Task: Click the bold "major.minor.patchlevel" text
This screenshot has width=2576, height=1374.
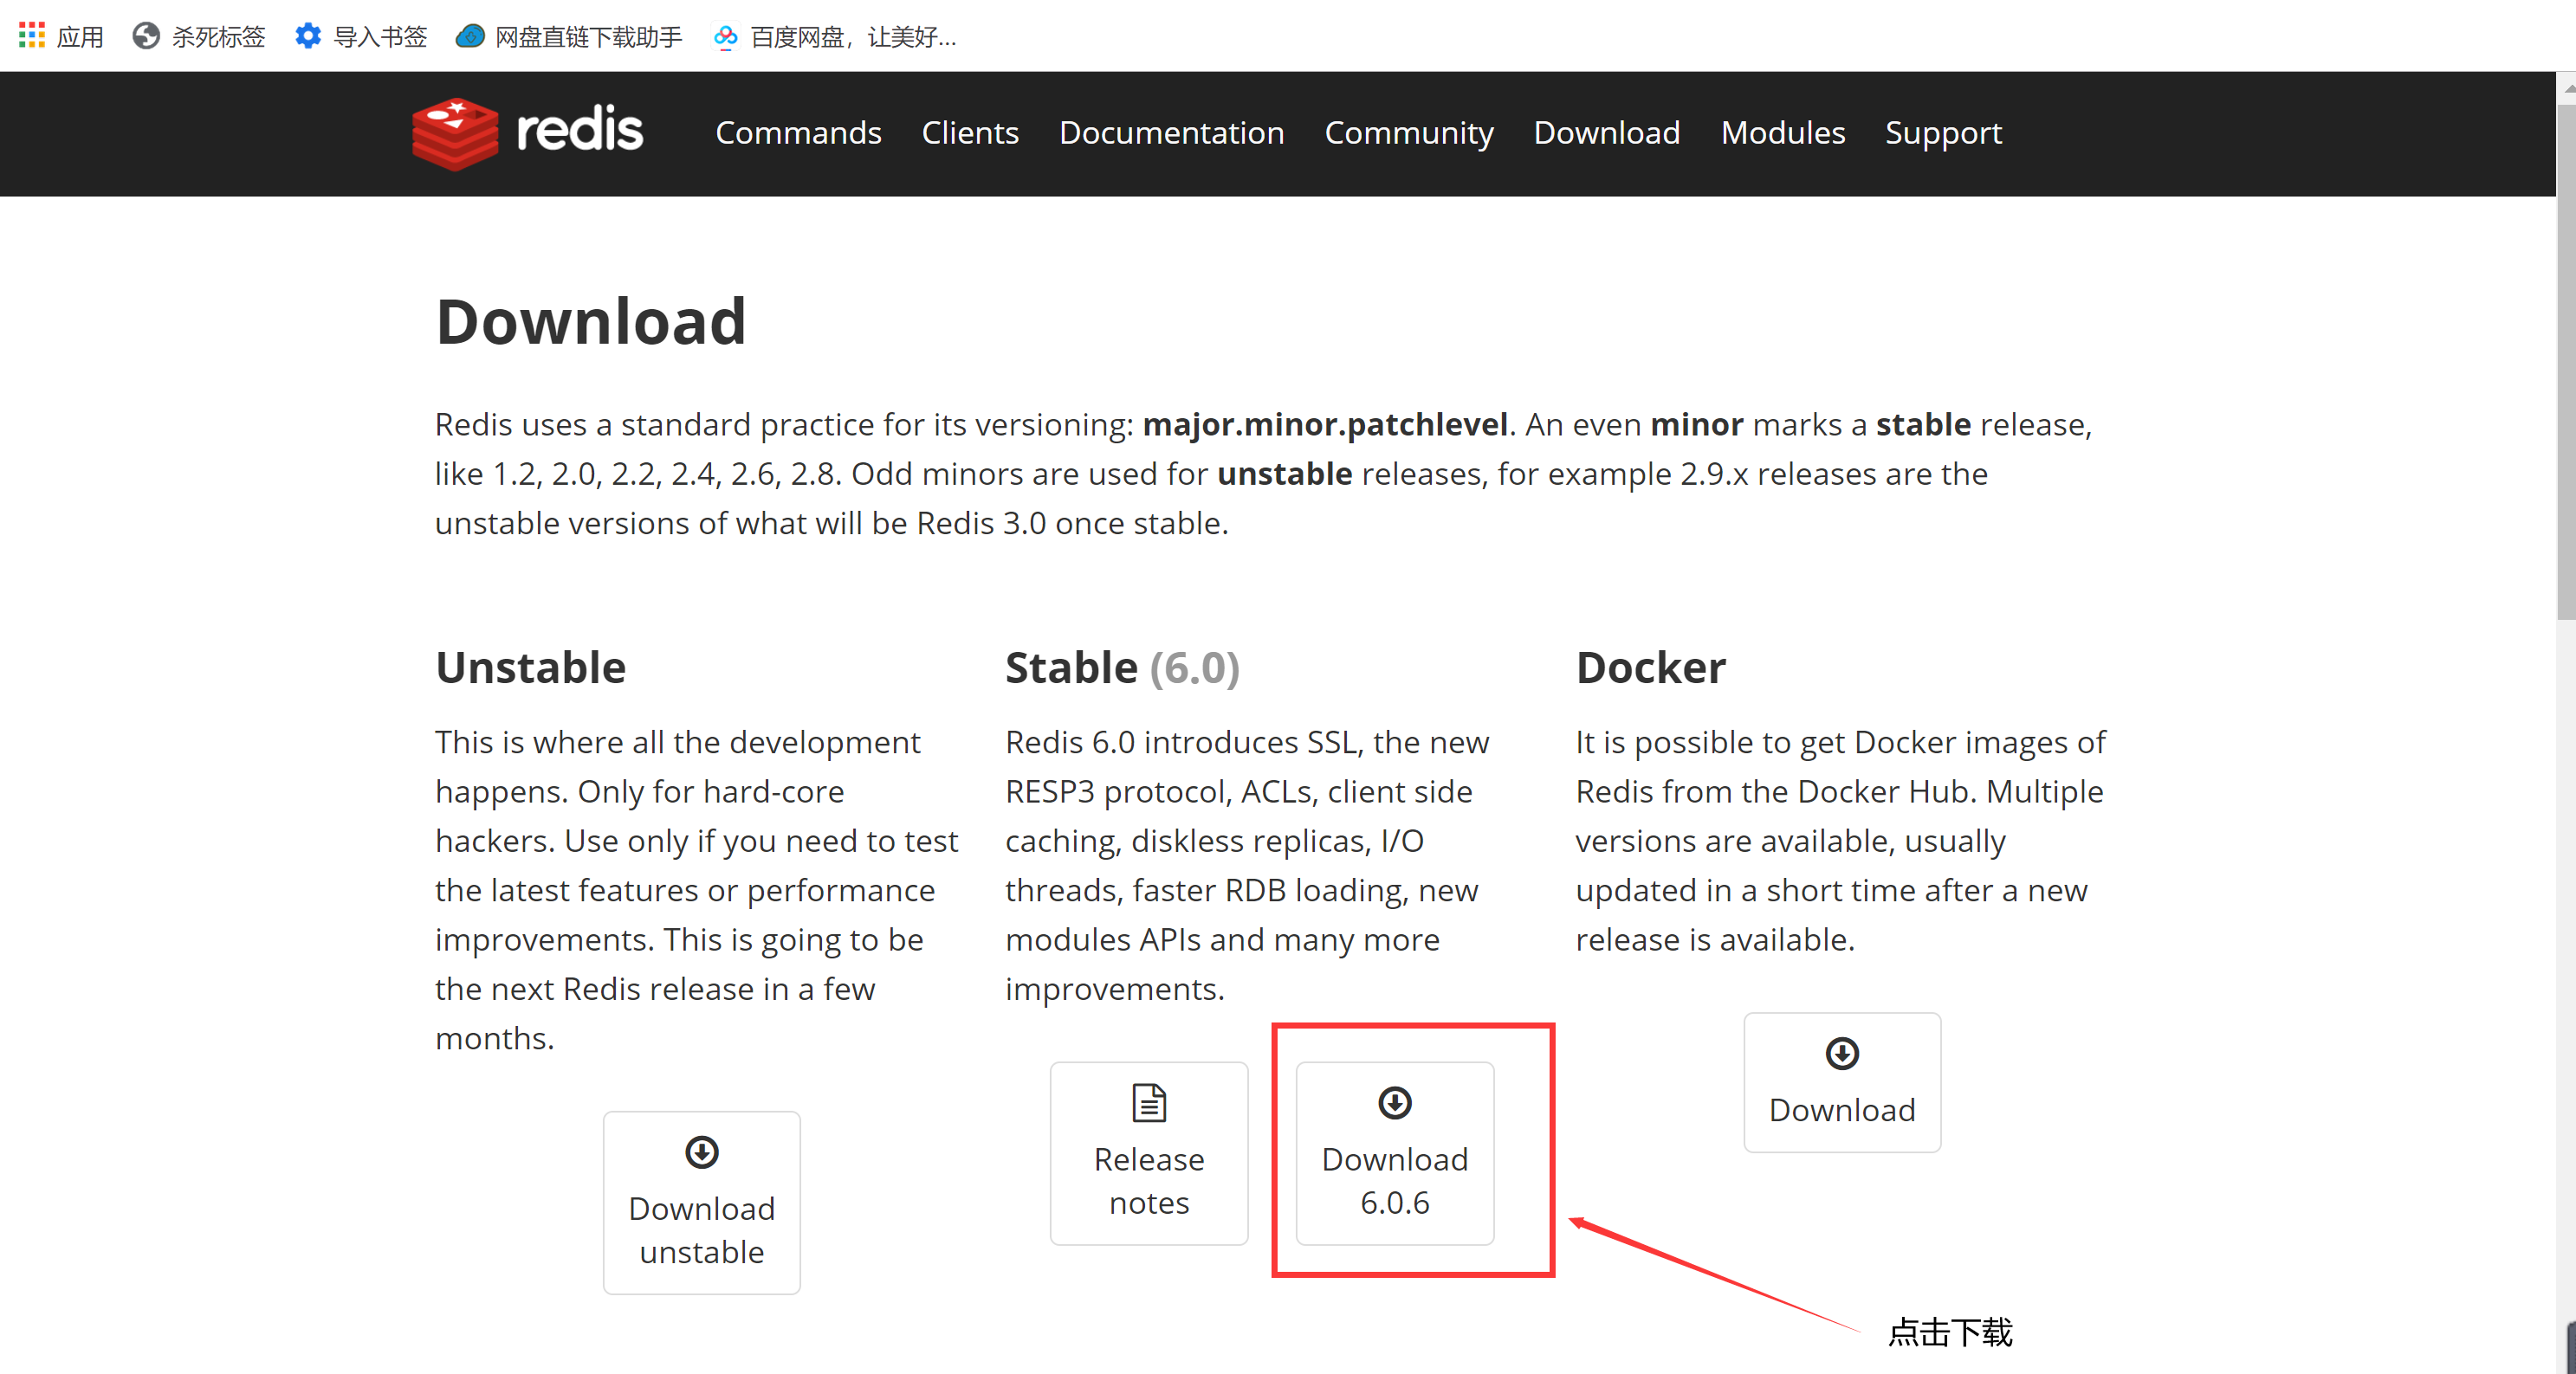Action: (x=1325, y=425)
